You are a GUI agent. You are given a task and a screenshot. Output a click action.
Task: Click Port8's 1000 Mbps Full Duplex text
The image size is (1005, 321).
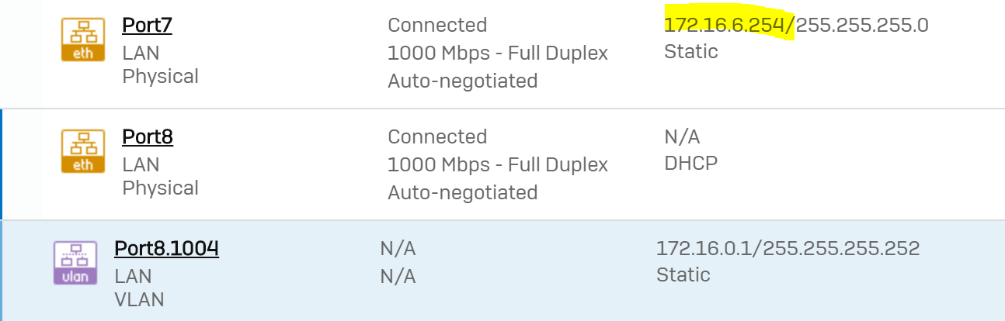click(497, 165)
